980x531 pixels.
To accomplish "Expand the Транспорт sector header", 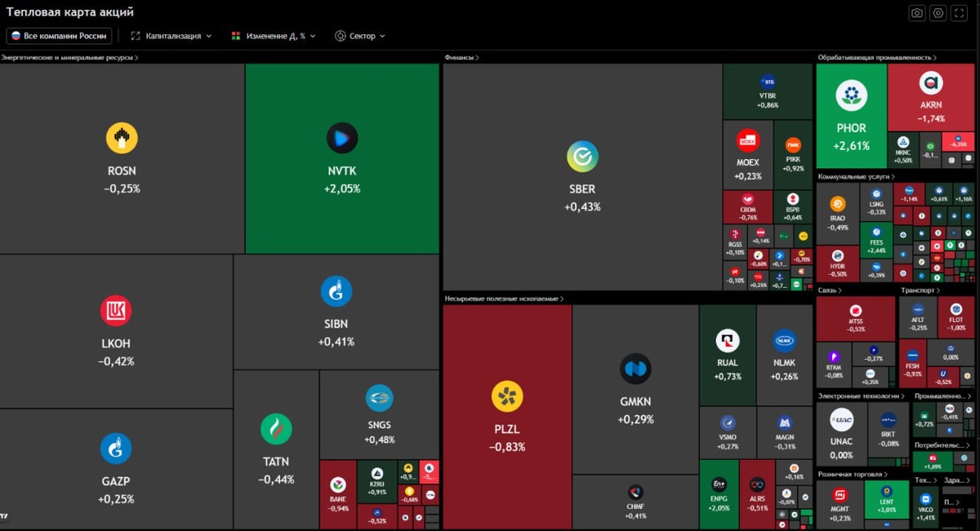I will (920, 290).
